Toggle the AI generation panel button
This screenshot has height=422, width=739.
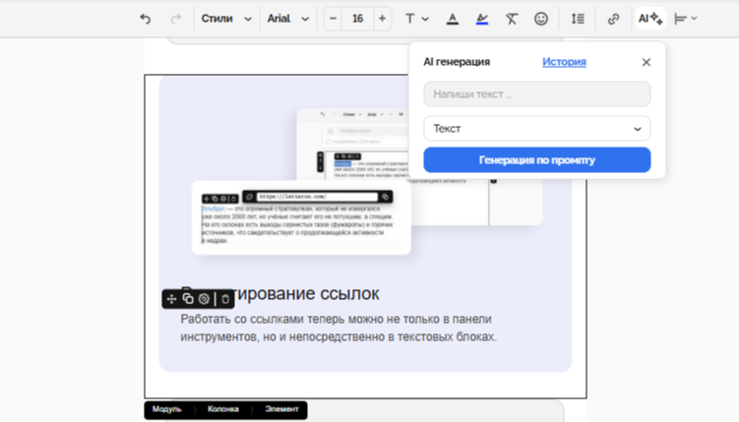click(x=649, y=19)
